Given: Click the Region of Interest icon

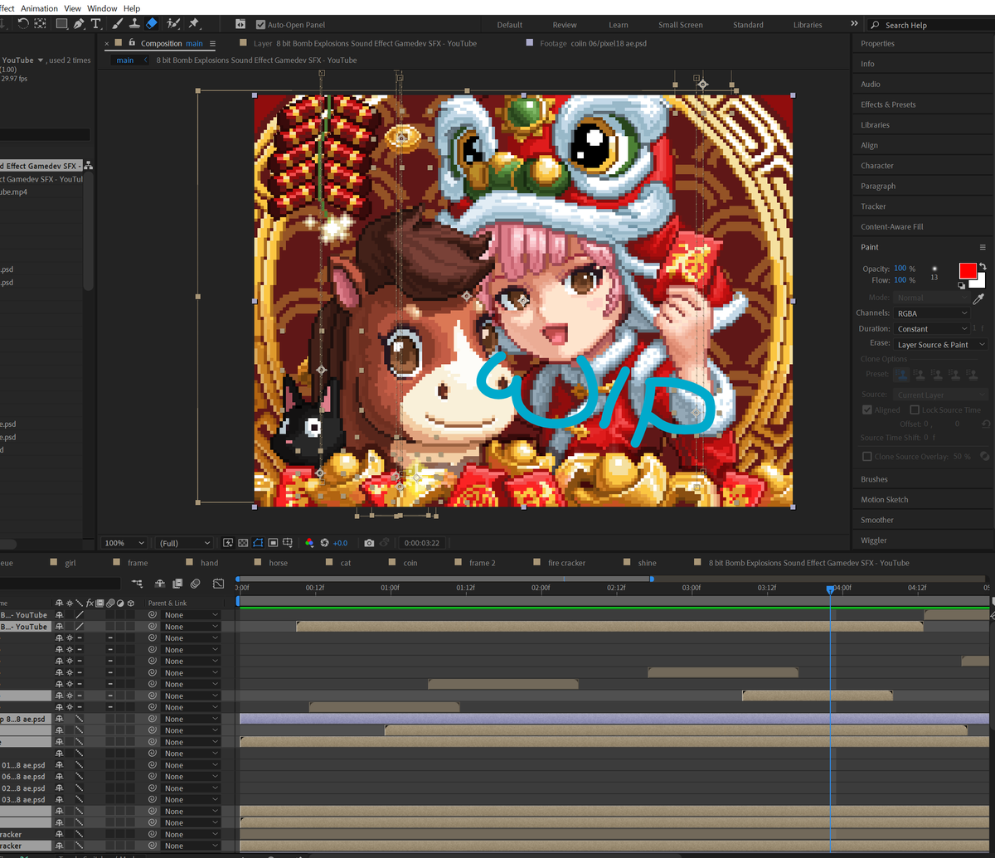Looking at the screenshot, I should [x=273, y=543].
